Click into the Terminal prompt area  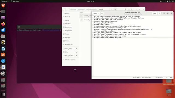click(x=39, y=30)
